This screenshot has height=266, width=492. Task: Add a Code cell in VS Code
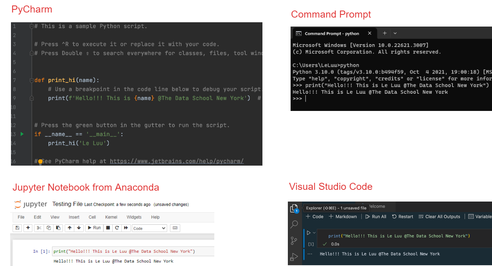pyautogui.click(x=314, y=216)
